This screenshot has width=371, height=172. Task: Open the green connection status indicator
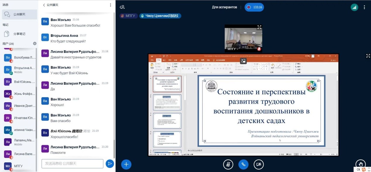click(x=354, y=7)
